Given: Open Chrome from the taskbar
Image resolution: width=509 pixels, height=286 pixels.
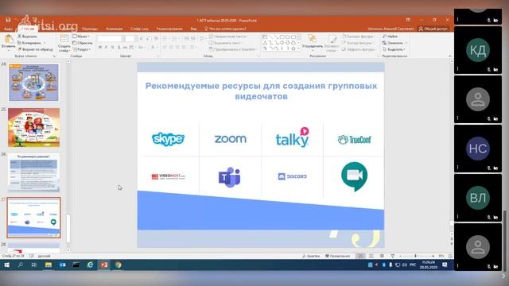Looking at the screenshot, I should [119, 265].
